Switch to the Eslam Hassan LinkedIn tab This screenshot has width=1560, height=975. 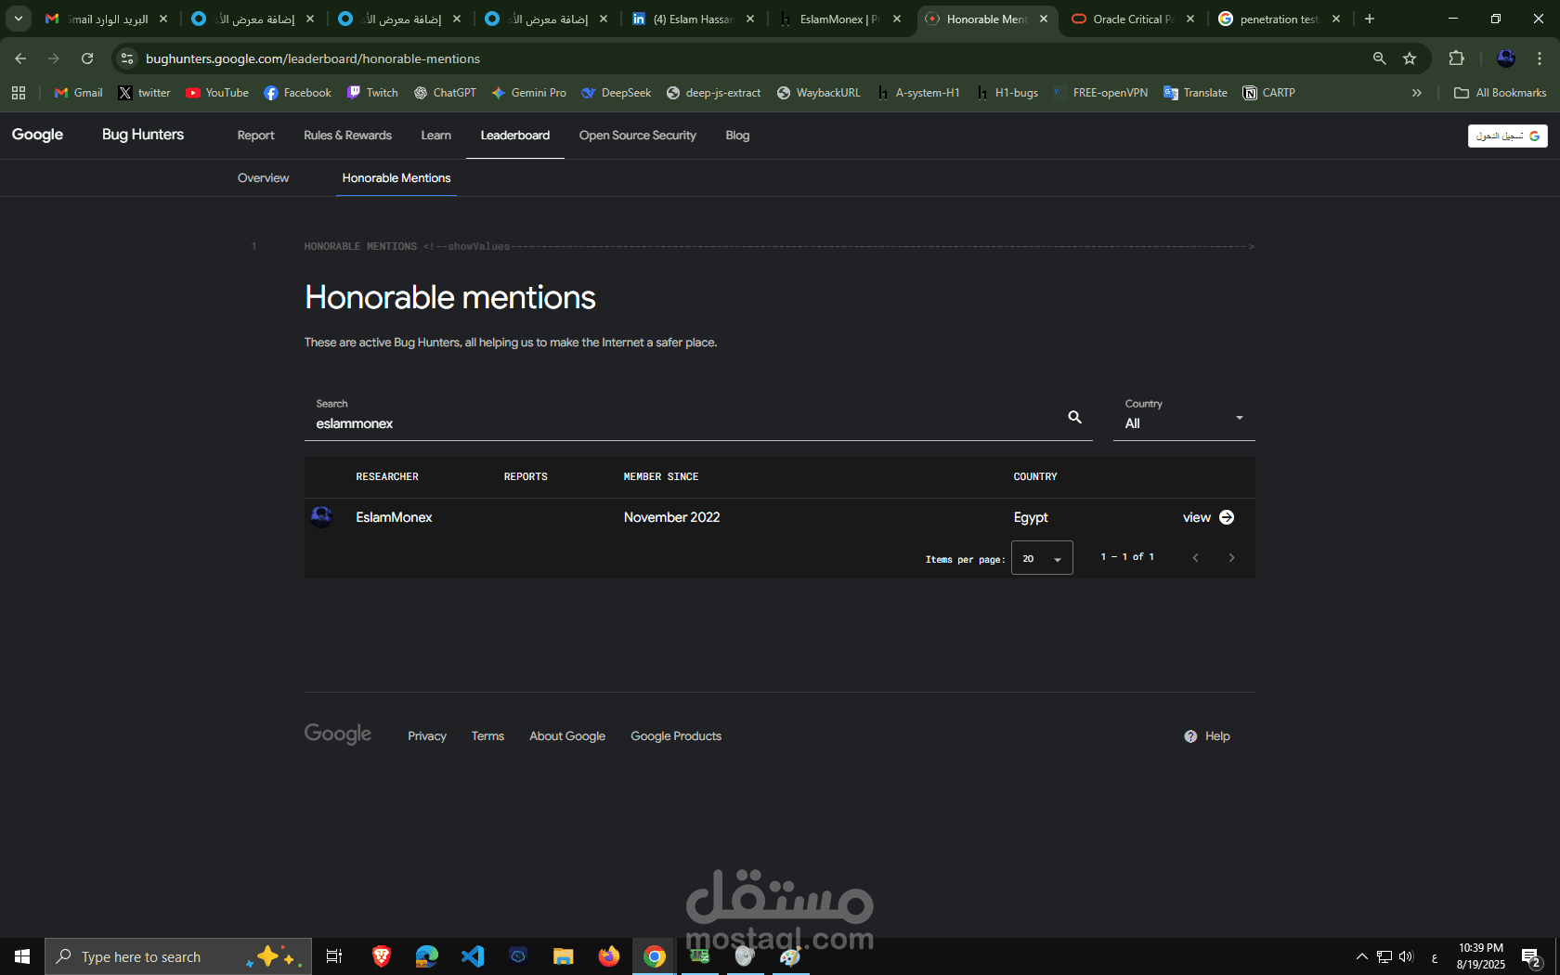click(x=693, y=19)
